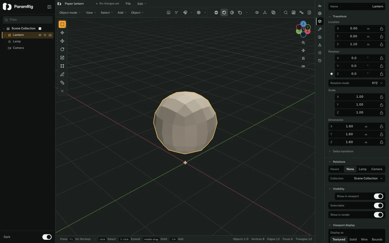Image resolution: width=389 pixels, height=243 pixels.
Task: Toggle Scene Collection checkbox
Action: click(x=40, y=29)
